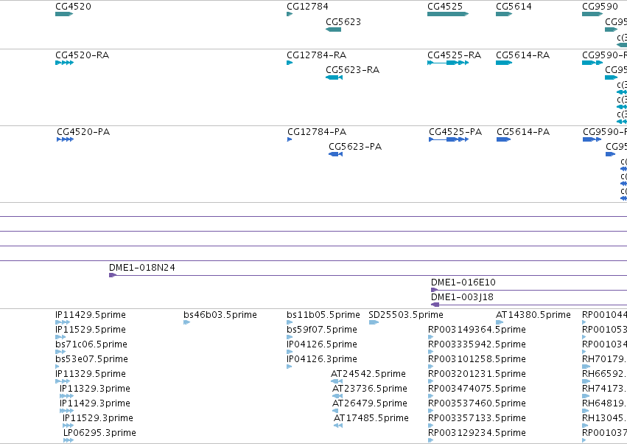This screenshot has height=444, width=627.
Task: Select the AT26479.5prime label
Action: click(x=370, y=403)
